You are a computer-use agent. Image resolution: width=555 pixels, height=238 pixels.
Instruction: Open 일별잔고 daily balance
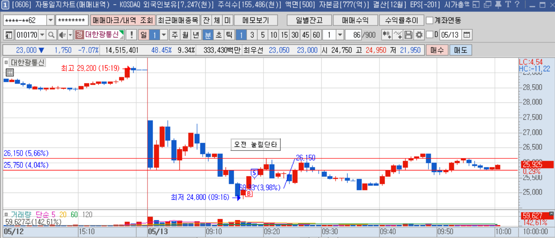click(x=309, y=20)
